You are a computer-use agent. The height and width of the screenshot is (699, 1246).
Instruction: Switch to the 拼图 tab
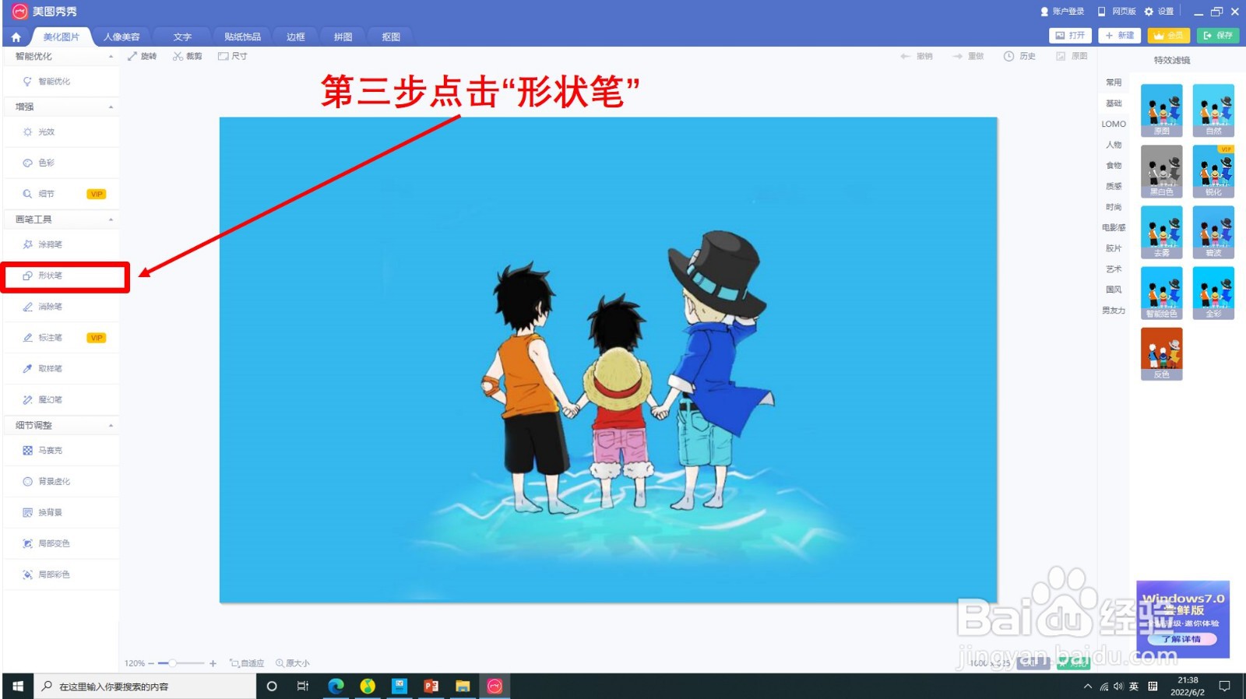343,37
